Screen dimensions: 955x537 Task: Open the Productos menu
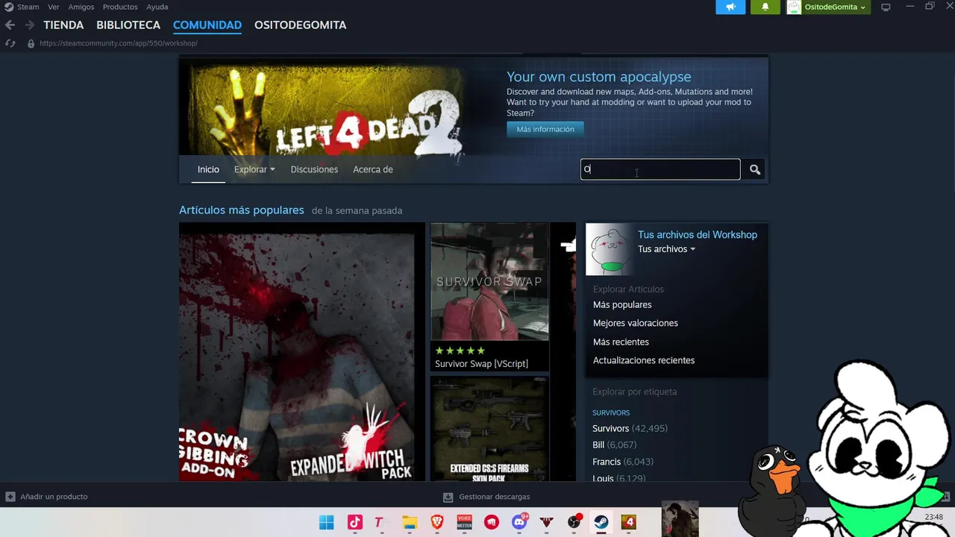(120, 7)
